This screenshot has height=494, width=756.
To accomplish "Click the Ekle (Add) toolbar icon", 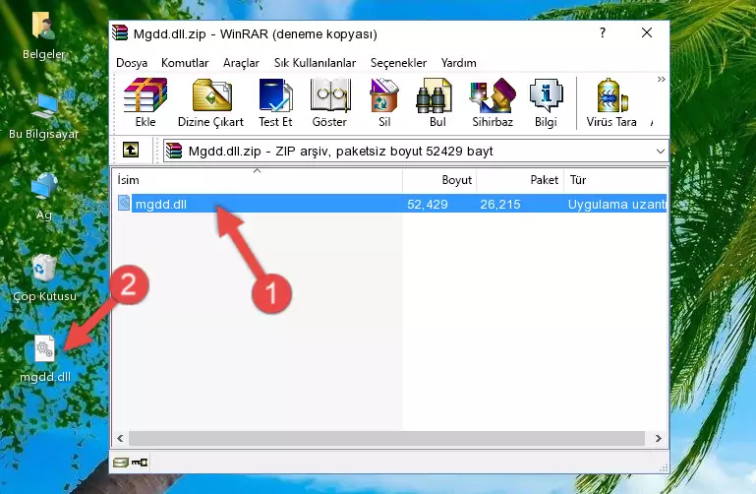I will coord(145,102).
